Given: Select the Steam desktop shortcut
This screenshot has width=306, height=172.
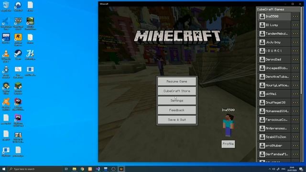Looking at the screenshot, I should click(x=18, y=55).
